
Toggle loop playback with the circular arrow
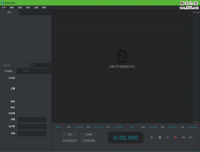tap(168, 137)
